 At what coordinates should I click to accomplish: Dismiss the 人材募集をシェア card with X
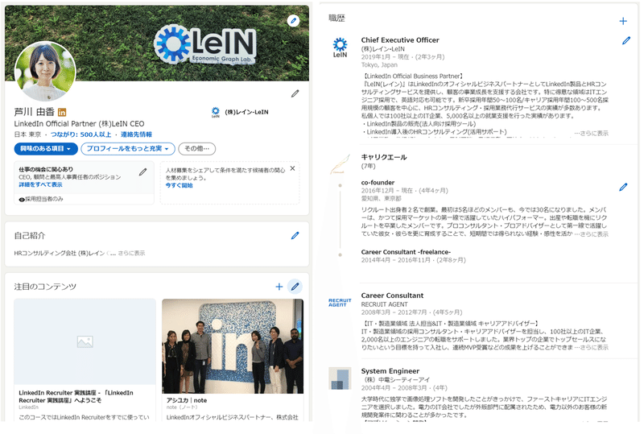(x=292, y=168)
